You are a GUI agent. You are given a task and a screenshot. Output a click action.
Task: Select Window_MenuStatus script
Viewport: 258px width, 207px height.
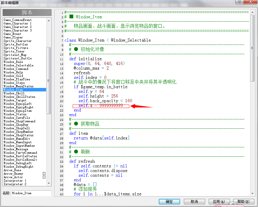(18, 86)
